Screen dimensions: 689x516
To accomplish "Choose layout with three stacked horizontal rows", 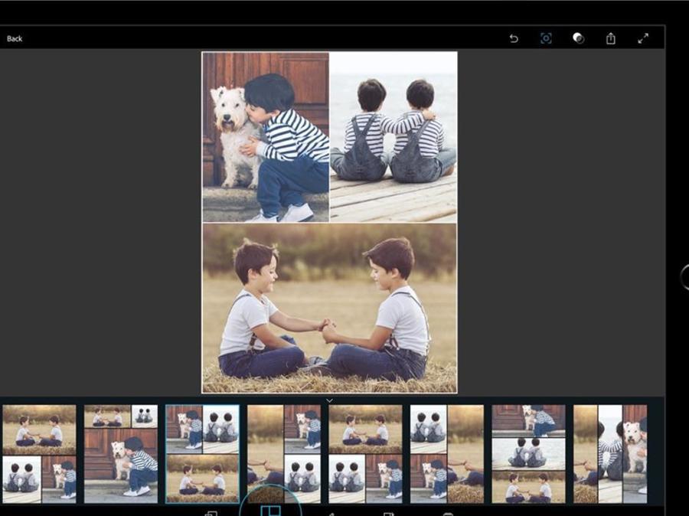I will pos(528,453).
